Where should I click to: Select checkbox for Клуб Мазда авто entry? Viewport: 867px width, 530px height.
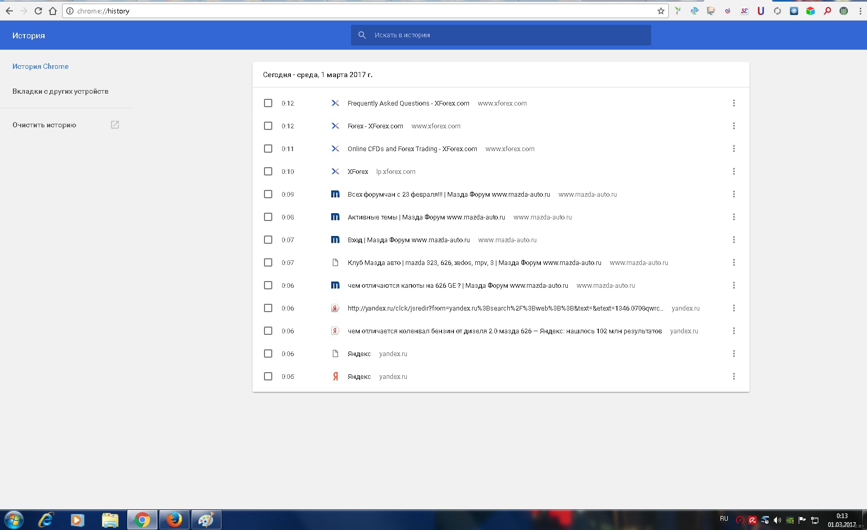tap(268, 262)
